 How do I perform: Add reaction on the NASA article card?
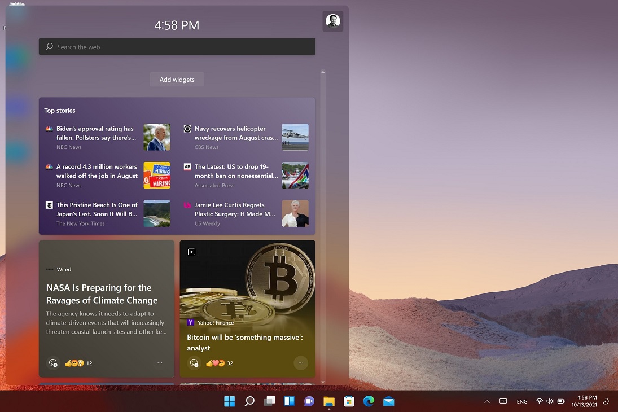pos(53,363)
